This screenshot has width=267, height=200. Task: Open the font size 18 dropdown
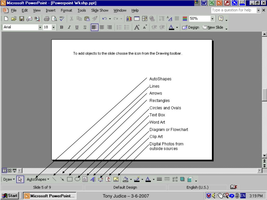tap(53, 27)
